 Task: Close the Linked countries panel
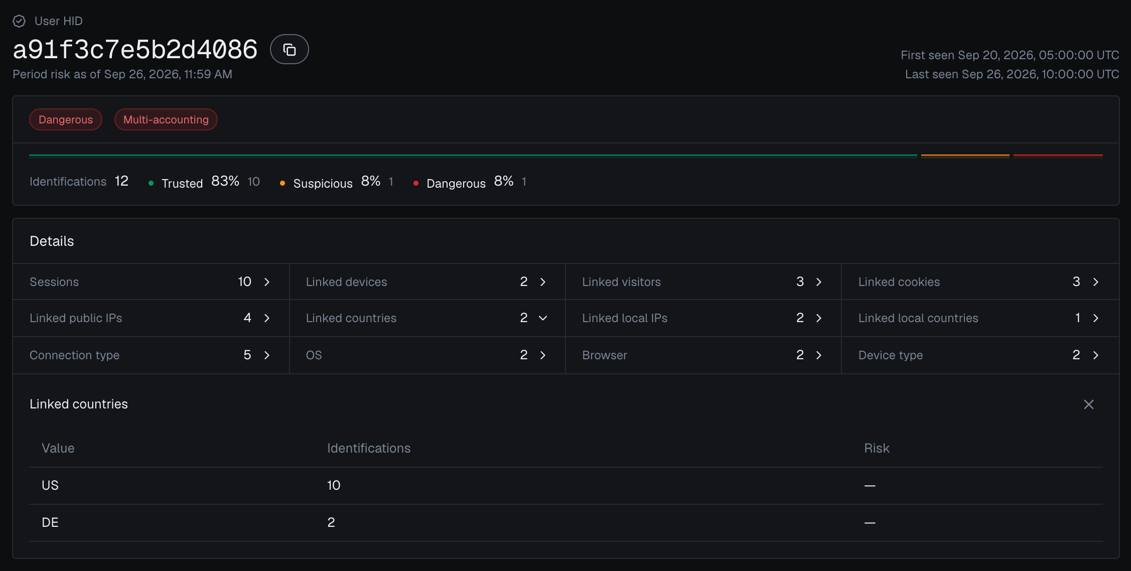click(x=1088, y=404)
